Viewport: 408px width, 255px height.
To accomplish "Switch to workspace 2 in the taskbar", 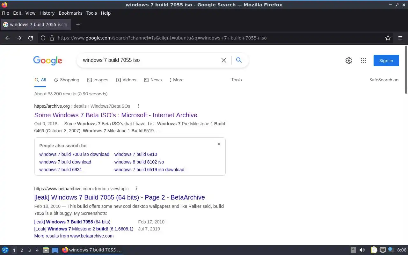I will pos(22,250).
